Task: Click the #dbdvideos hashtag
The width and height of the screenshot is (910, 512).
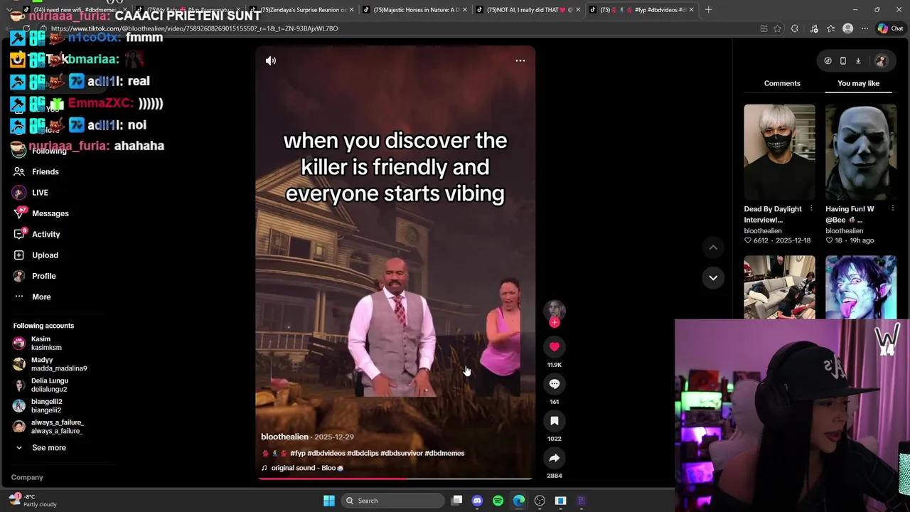Action: 326,453
